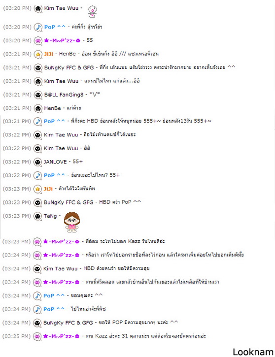Click the pink bow icon on the 03:25 PM message

(x=37, y=336)
